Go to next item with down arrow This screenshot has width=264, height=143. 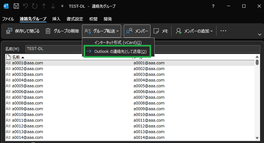click(x=53, y=6)
